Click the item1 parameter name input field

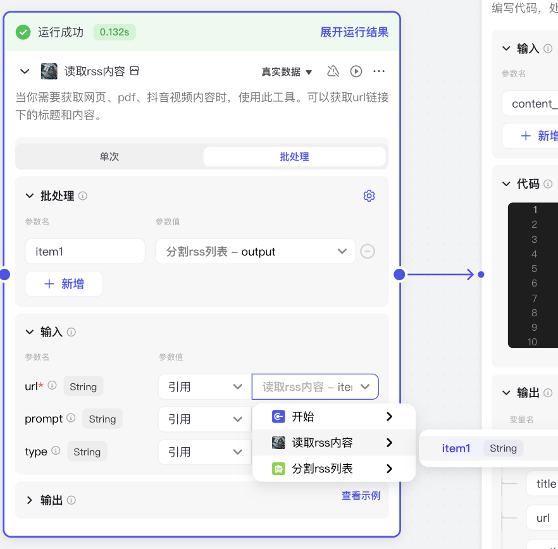pyautogui.click(x=85, y=251)
